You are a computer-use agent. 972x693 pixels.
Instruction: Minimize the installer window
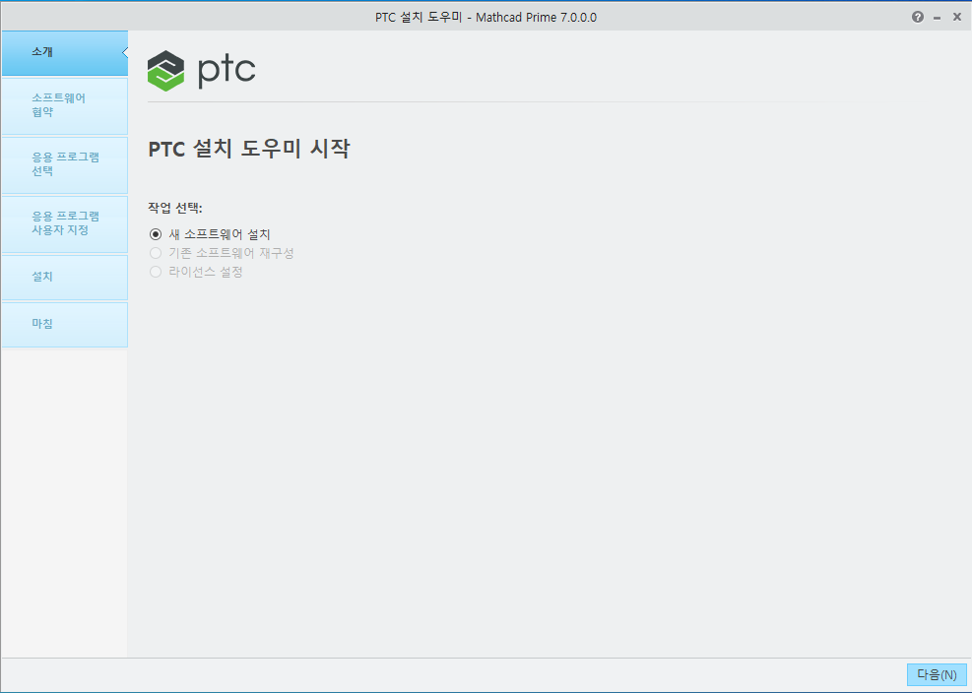pos(938,18)
